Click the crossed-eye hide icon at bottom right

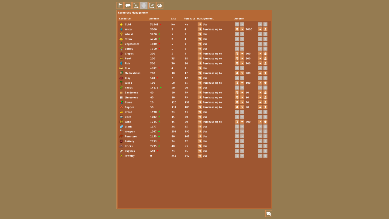[269, 214]
